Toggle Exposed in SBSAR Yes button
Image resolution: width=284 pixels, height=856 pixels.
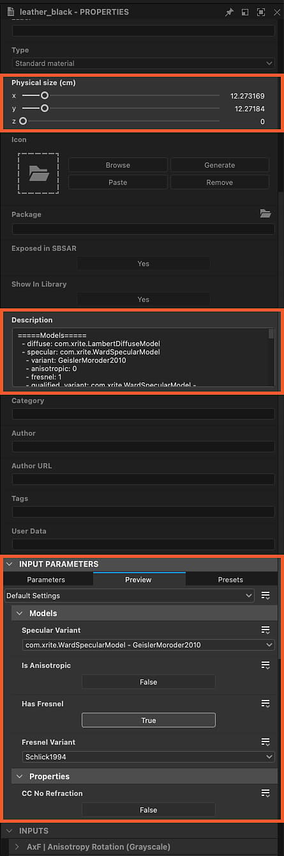click(144, 264)
